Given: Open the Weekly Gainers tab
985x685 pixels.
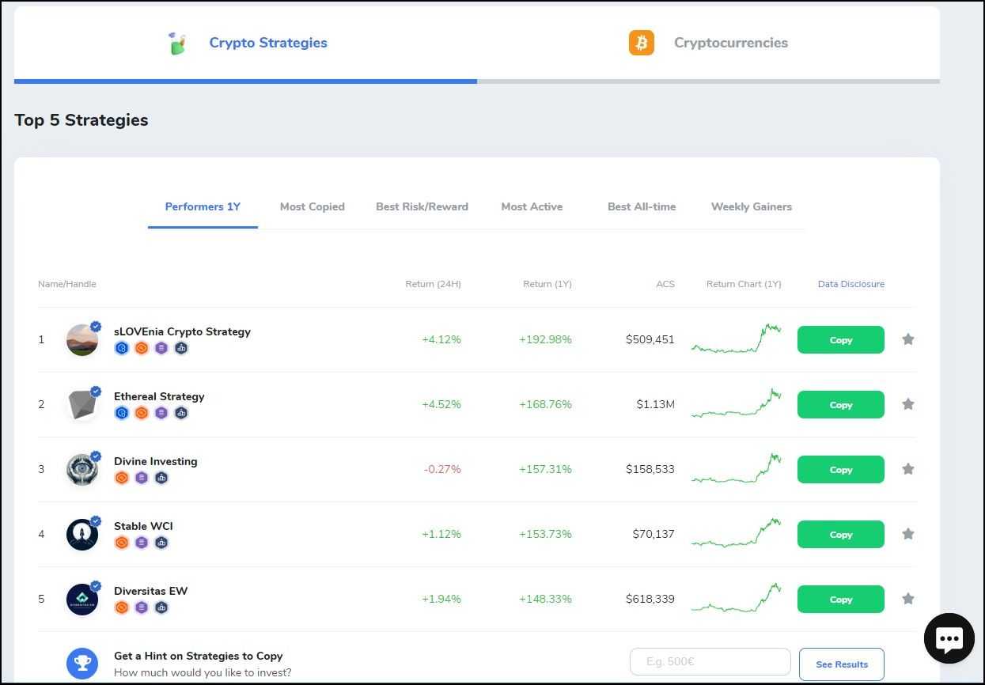Looking at the screenshot, I should pos(752,206).
